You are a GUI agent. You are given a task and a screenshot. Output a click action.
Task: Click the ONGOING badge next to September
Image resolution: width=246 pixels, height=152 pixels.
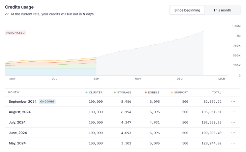point(47,101)
